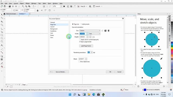Image resolution: width=173 pixels, height=97 pixels.
Task: Select the Text tool
Action: [2, 45]
